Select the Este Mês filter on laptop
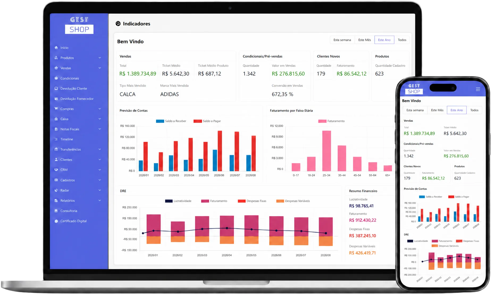Screen dimensions: 491x294 click(x=364, y=40)
